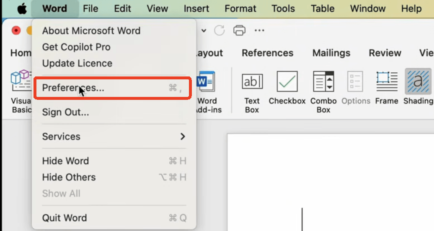Open the File menu

90,8
